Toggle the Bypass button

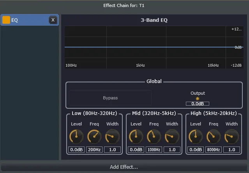[x=110, y=98]
